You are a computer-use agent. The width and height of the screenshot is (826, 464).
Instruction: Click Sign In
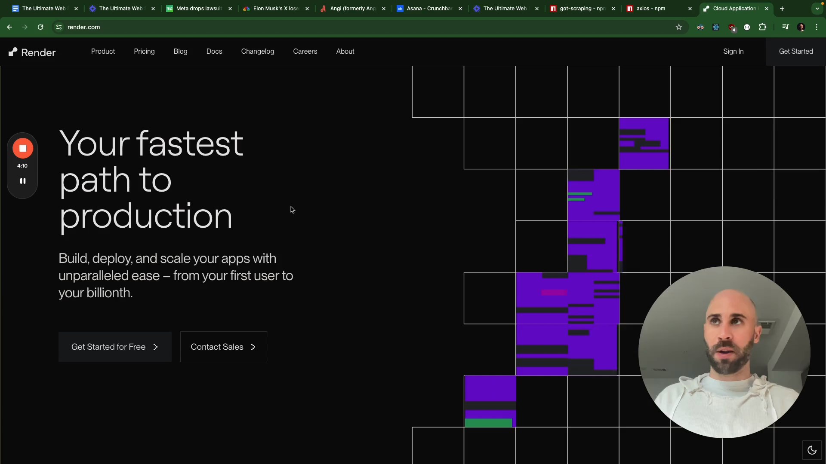point(733,52)
